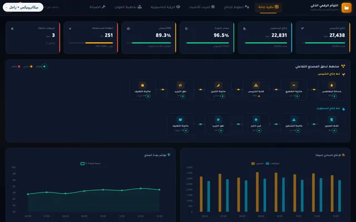
Task: Click the orange factory logo icon
Action: [346, 8]
